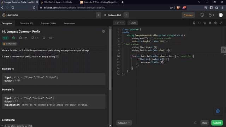Viewport: 226px width, 127px height.
Task: Bookmark this page icon
Action: tap(34, 8)
